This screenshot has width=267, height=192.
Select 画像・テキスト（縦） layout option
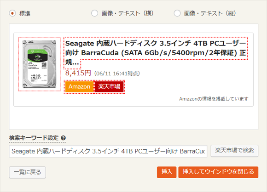click(x=177, y=13)
